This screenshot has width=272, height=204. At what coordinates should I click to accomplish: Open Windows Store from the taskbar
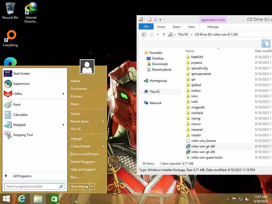coord(54,199)
